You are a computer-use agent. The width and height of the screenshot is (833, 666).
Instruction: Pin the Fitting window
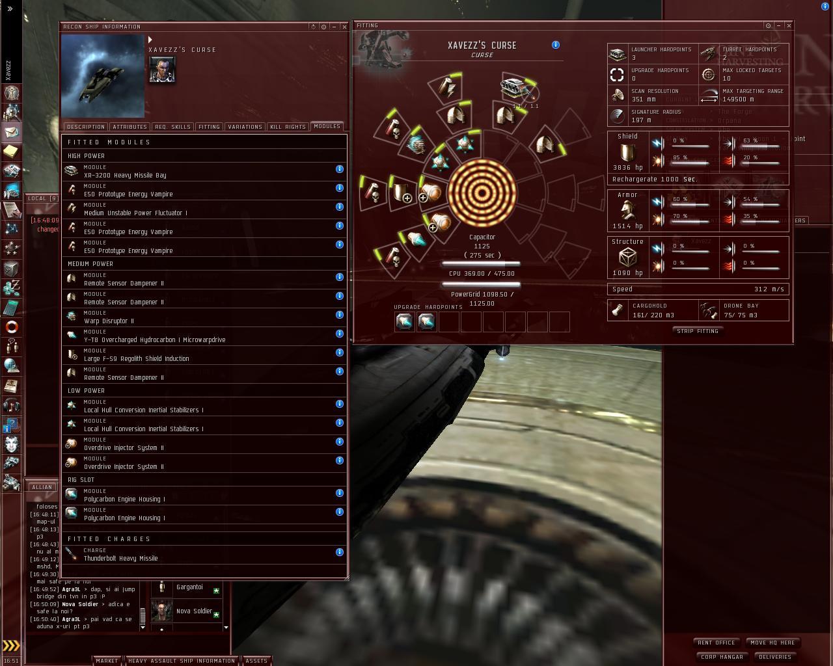[769, 26]
